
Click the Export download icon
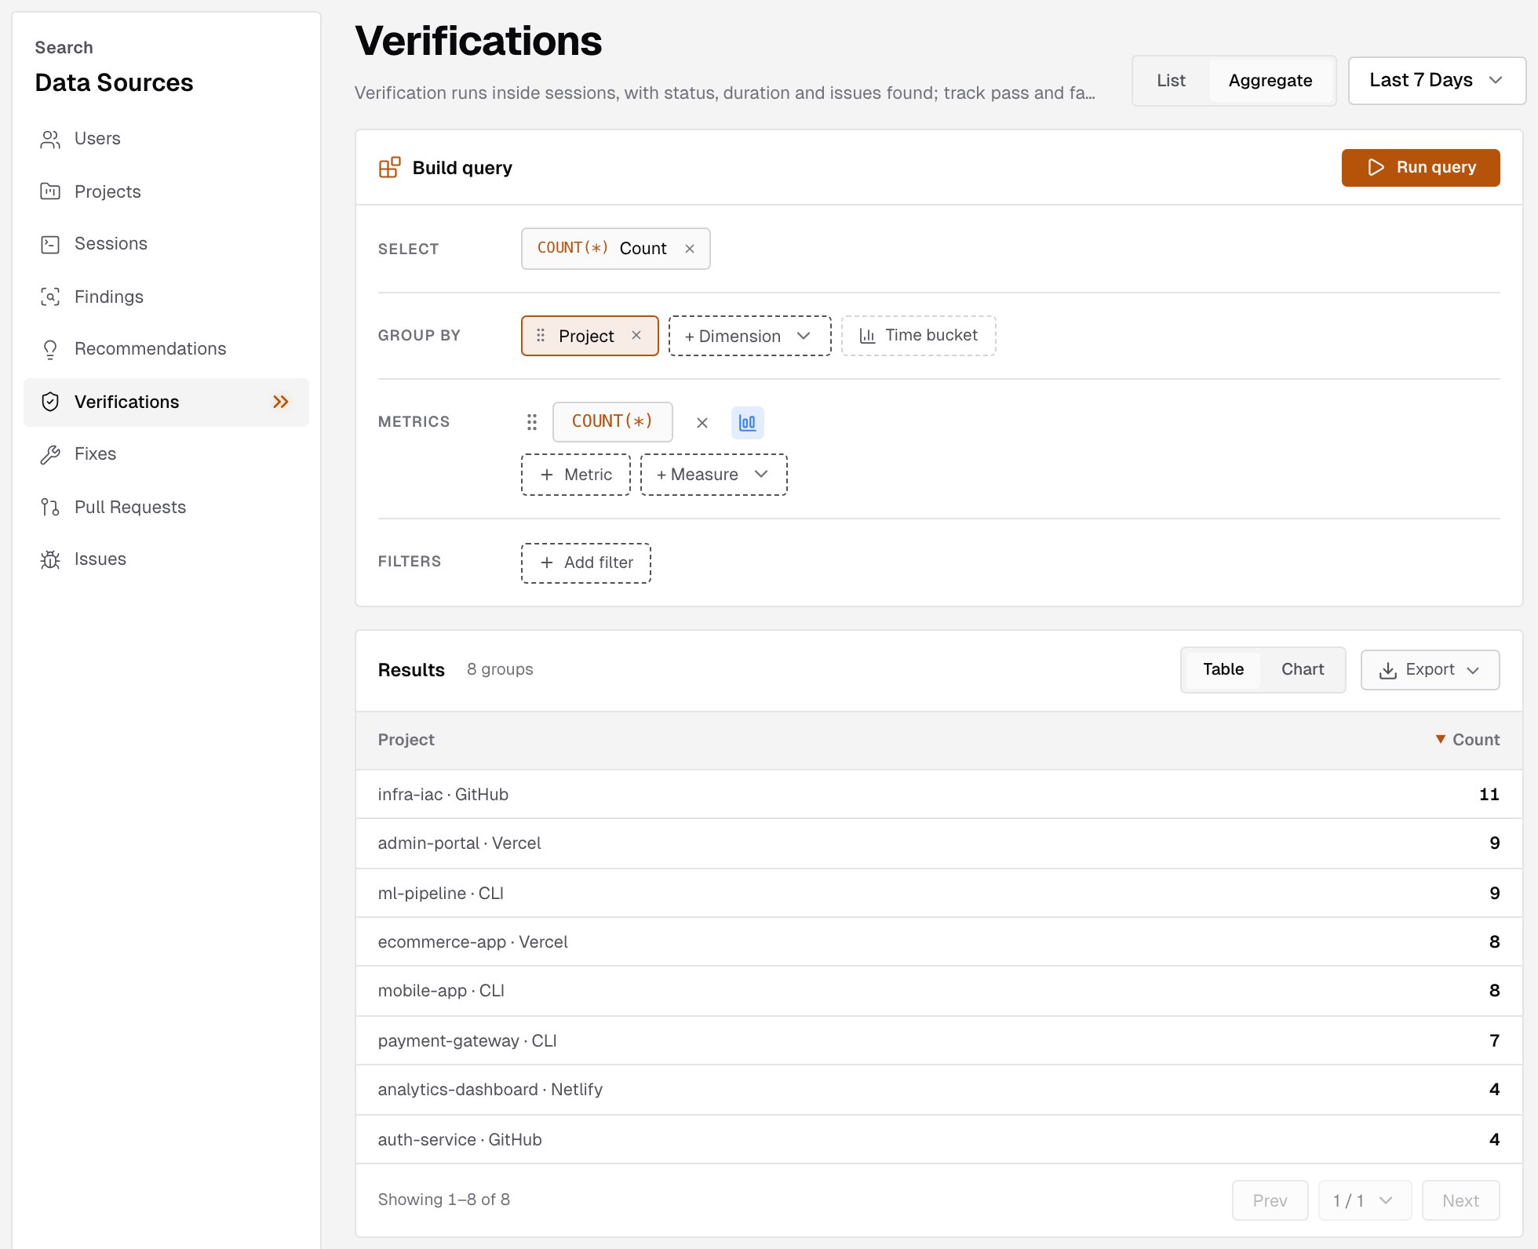(1388, 670)
